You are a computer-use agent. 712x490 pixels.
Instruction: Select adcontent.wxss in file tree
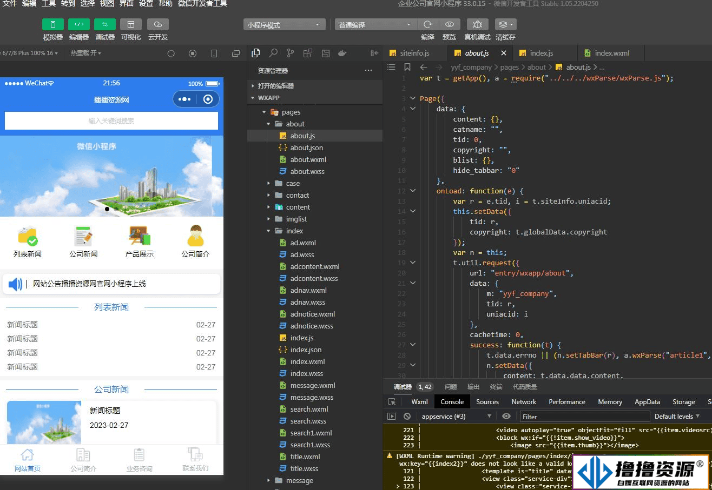pyautogui.click(x=315, y=278)
